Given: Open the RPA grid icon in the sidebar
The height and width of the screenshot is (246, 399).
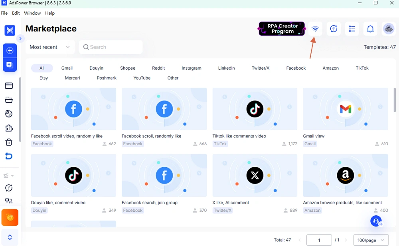Looking at the screenshot, I should [9, 201].
